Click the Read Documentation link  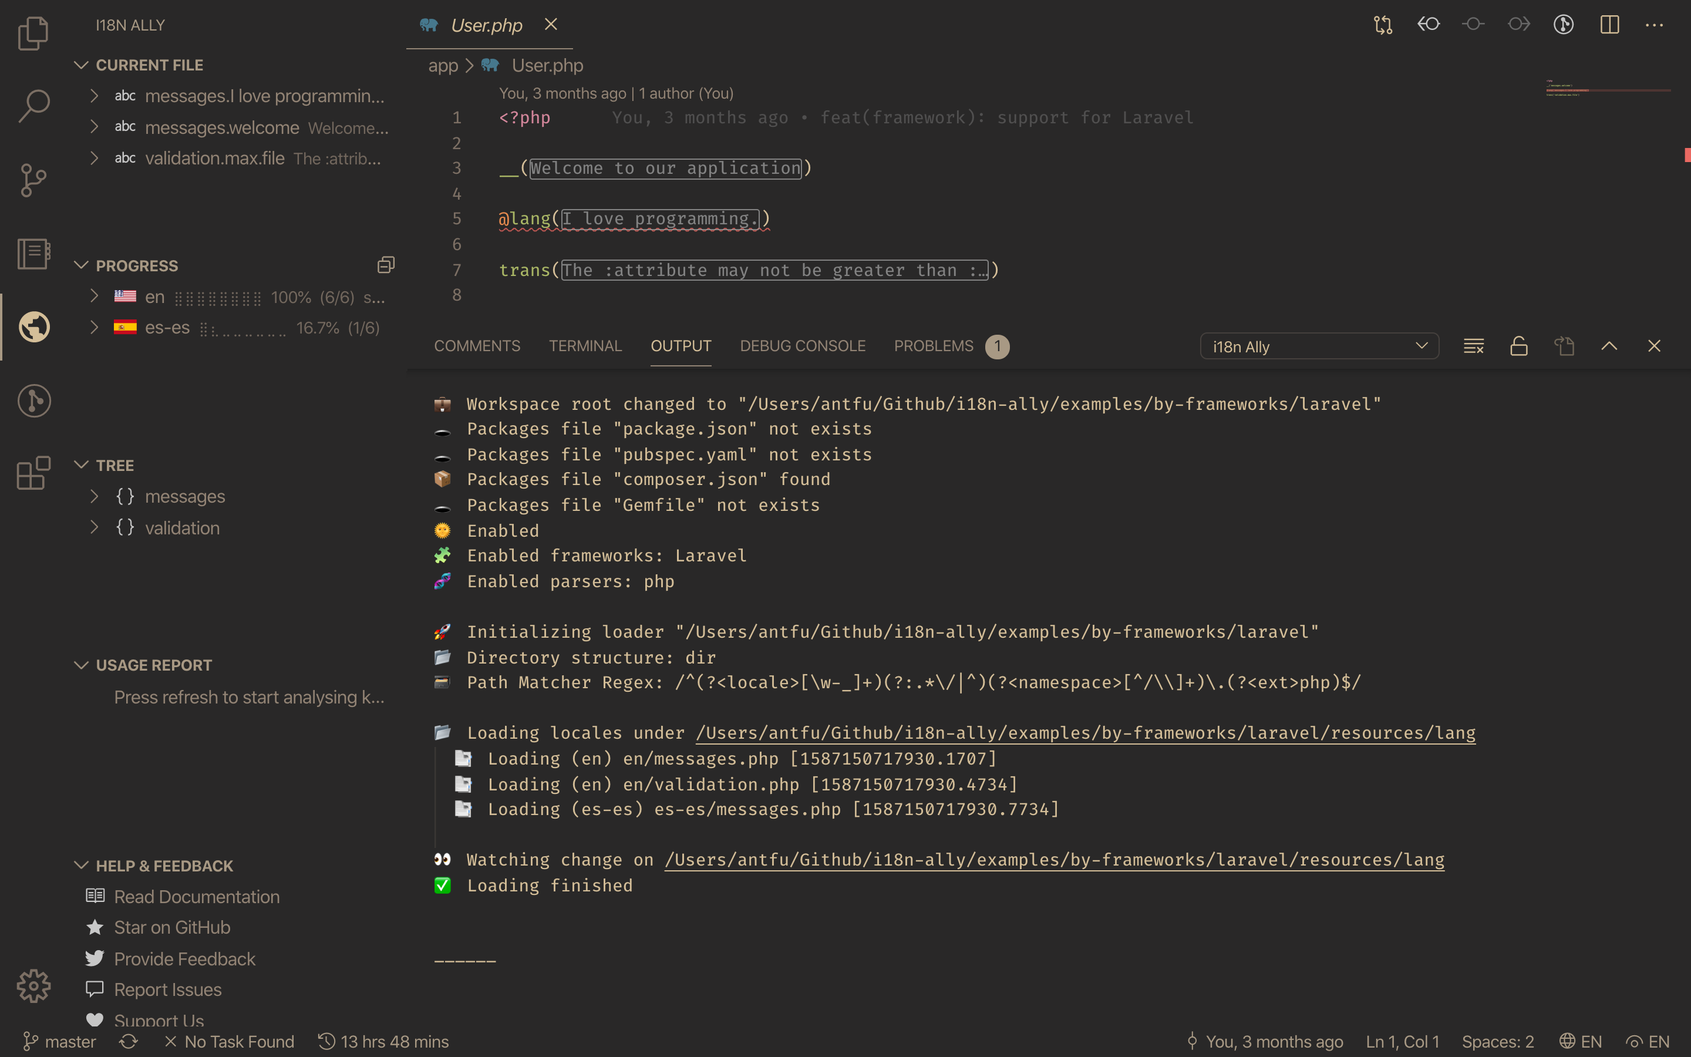click(x=196, y=896)
